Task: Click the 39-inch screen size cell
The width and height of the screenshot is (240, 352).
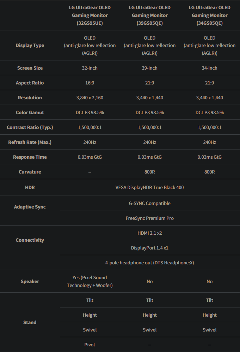Action: (x=149, y=68)
